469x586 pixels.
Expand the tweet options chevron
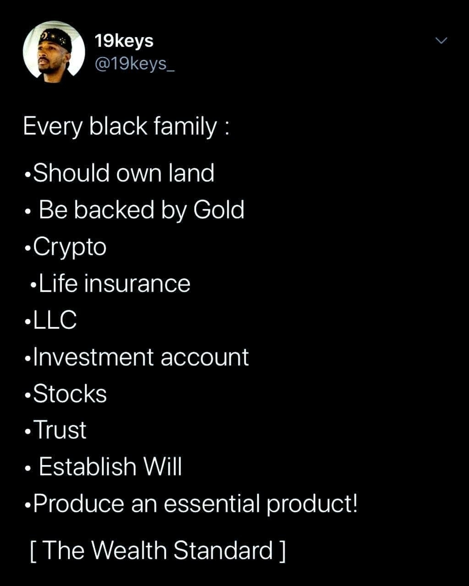pos(441,41)
